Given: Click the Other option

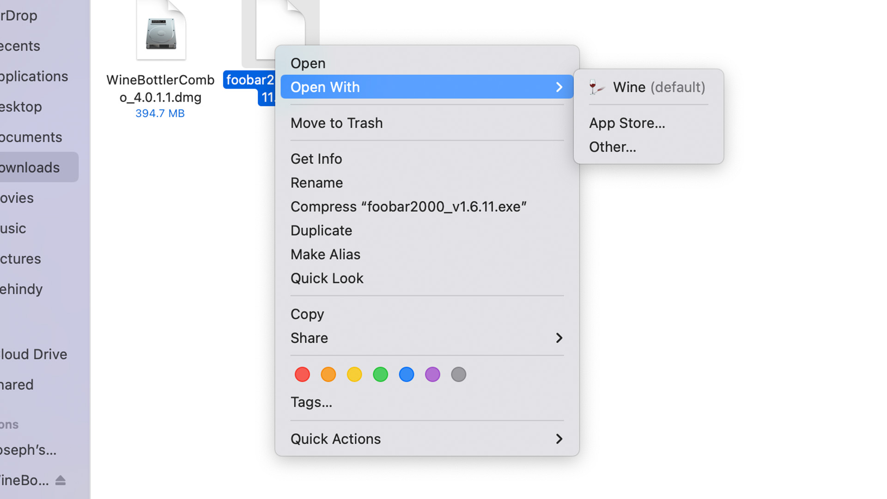Looking at the screenshot, I should pos(612,147).
